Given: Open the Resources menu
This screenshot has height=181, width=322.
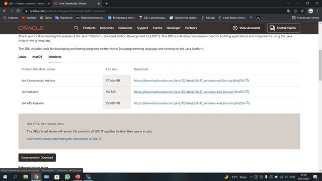Looking at the screenshot, I should click(x=125, y=28).
